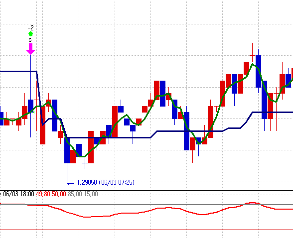The width and height of the screenshot is (293, 238).
Task: Select the gray 85,00 level value
Action: point(75,194)
